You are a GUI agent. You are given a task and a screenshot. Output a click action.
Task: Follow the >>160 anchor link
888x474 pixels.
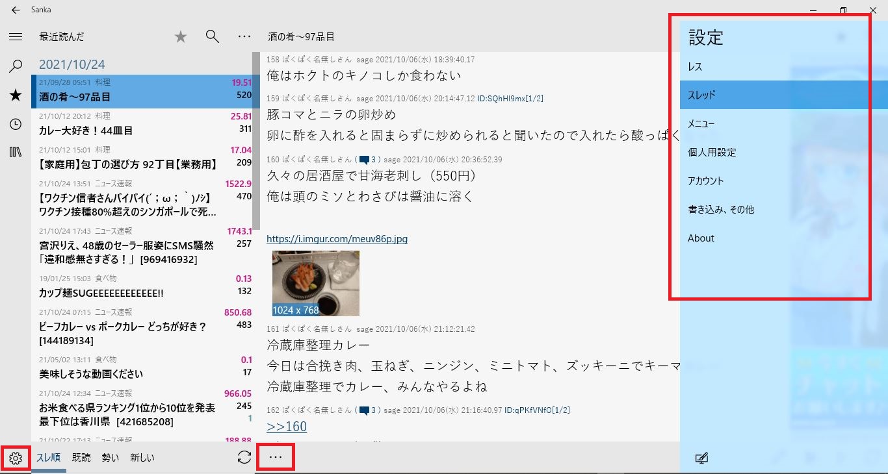click(287, 426)
